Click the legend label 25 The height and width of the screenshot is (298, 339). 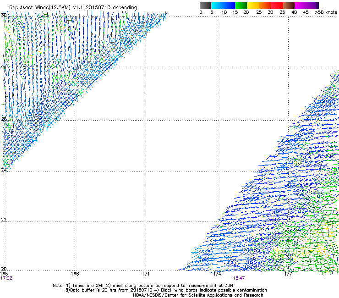click(259, 12)
